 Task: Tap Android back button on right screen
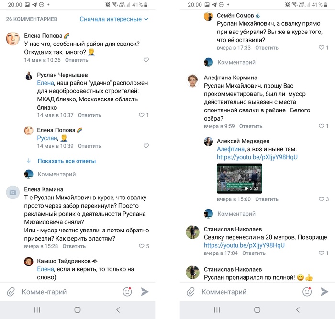[x=297, y=309]
